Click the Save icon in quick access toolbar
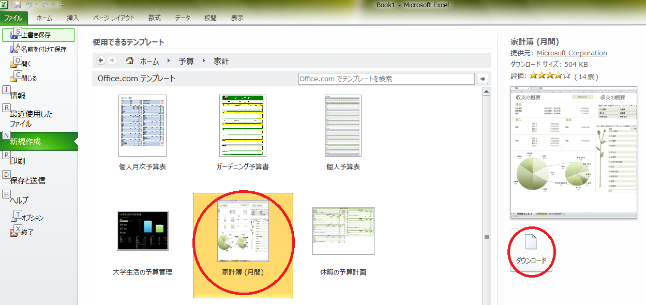The image size is (646, 305). pyautogui.click(x=18, y=5)
